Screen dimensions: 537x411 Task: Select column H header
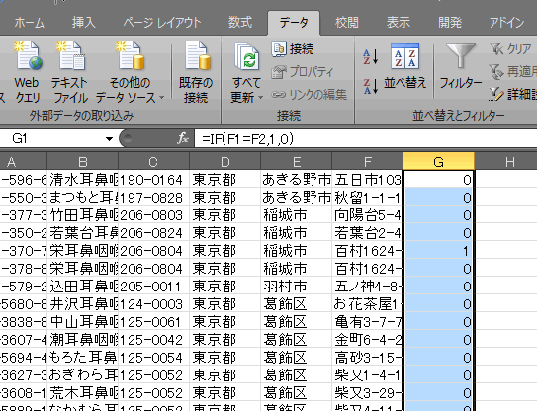pos(506,162)
